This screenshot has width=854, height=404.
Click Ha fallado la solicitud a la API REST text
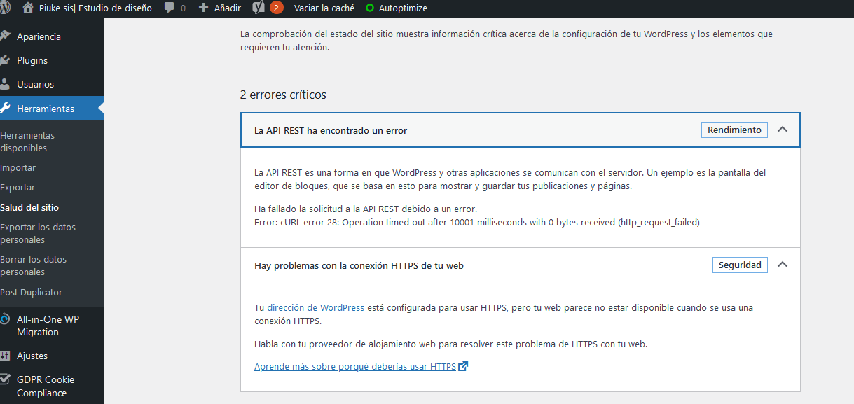[366, 209]
